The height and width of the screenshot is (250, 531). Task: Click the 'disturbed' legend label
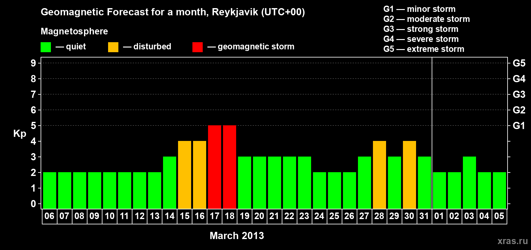click(152, 47)
